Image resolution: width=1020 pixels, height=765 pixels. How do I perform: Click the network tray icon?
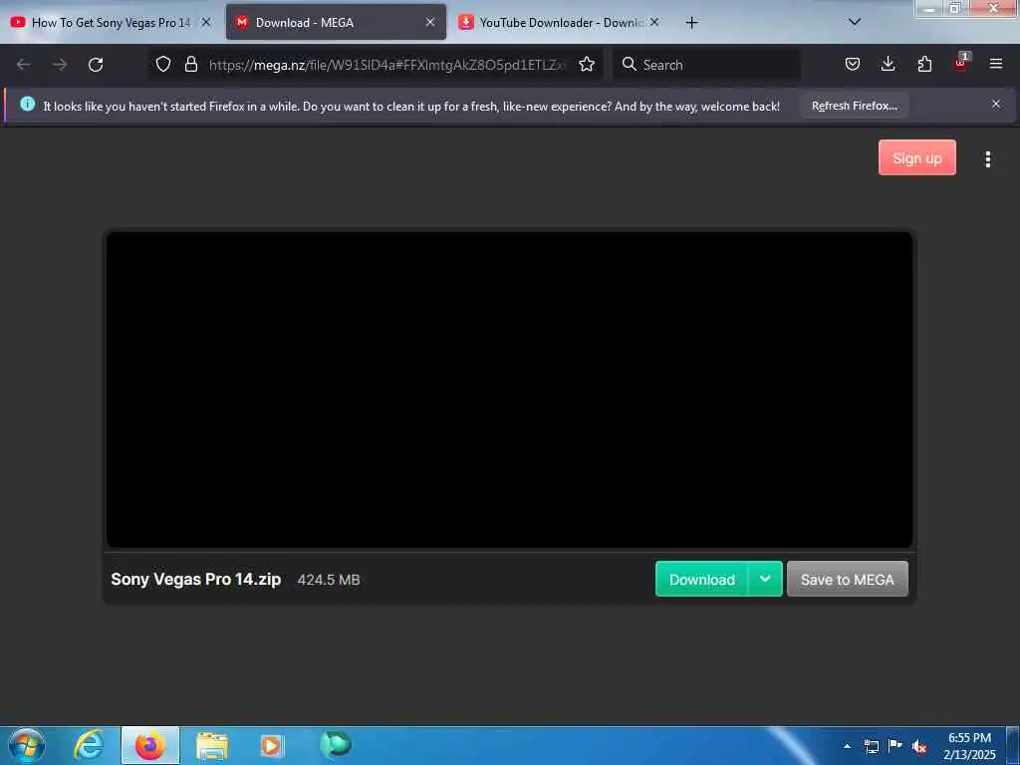(872, 746)
